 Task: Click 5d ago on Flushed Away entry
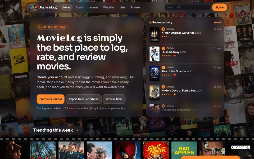(217, 48)
